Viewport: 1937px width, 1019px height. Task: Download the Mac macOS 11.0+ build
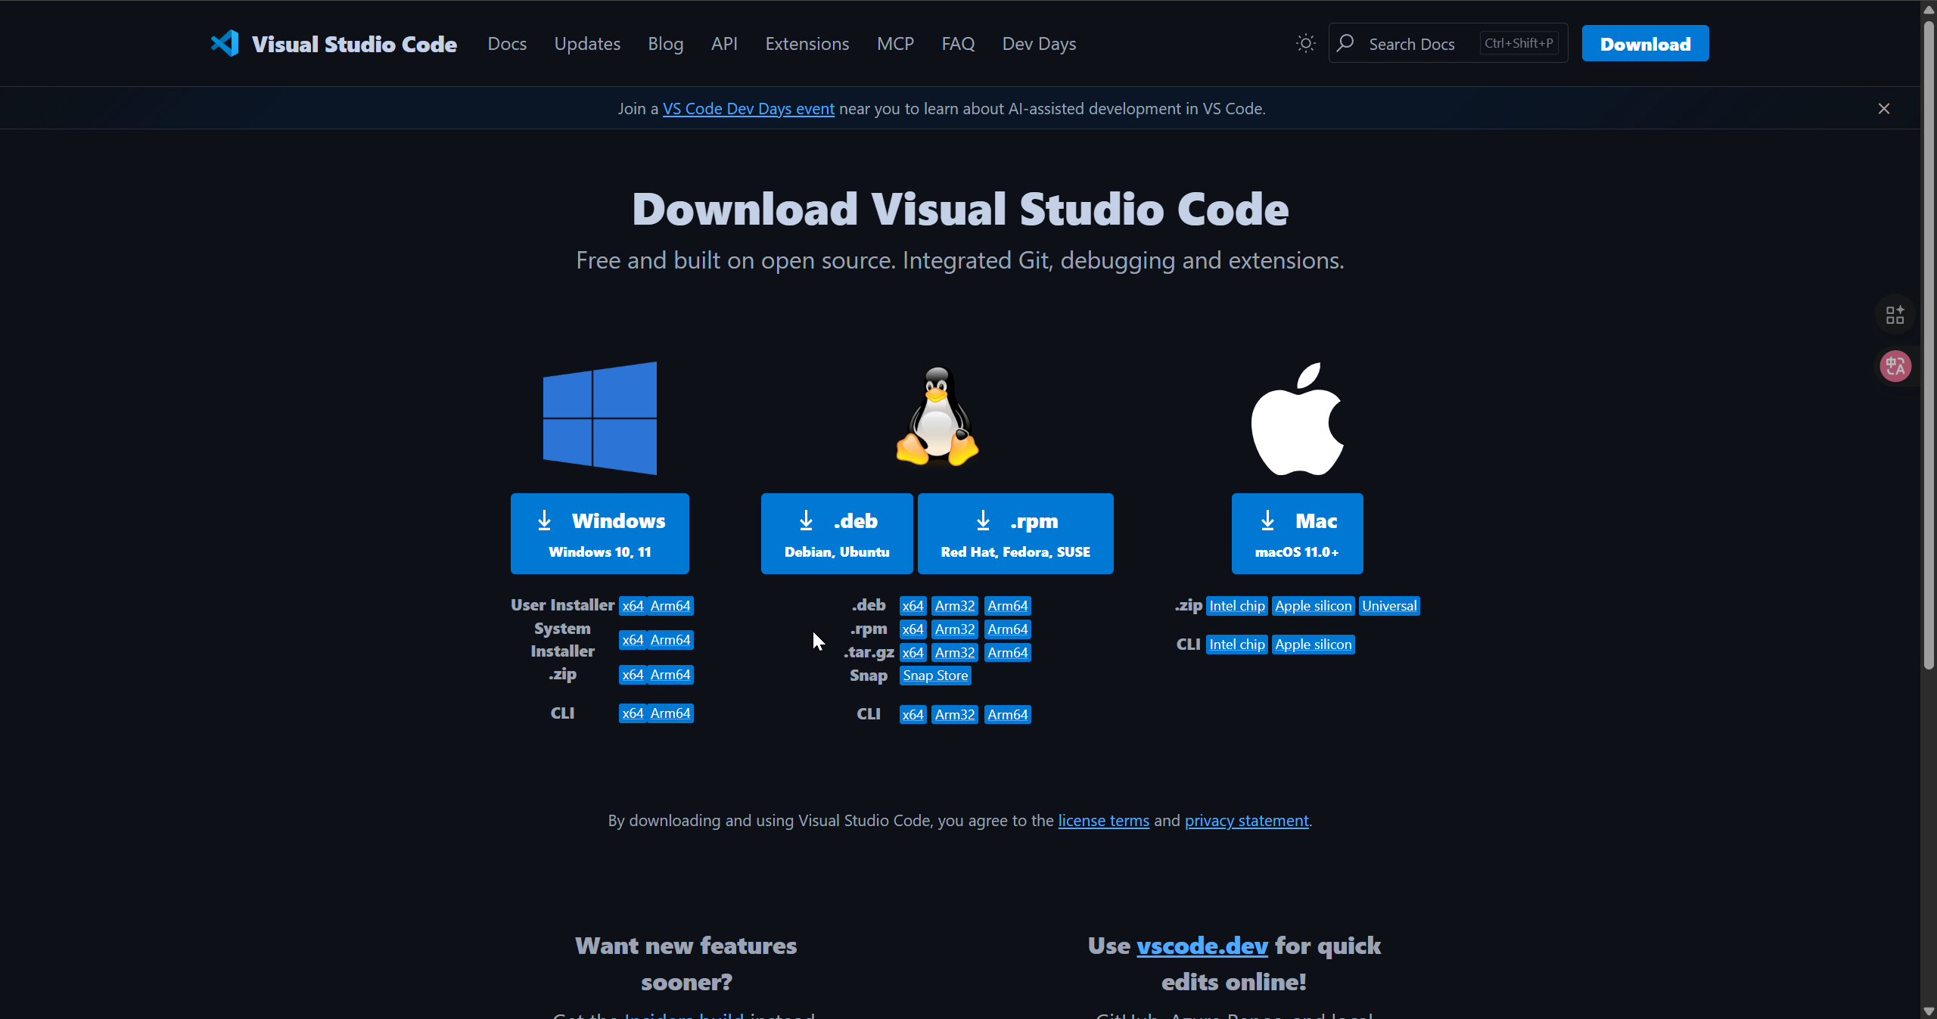[1297, 534]
